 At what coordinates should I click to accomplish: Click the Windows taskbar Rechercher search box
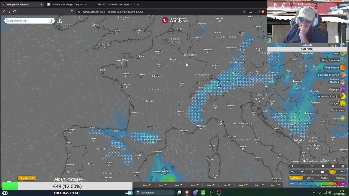155,192
